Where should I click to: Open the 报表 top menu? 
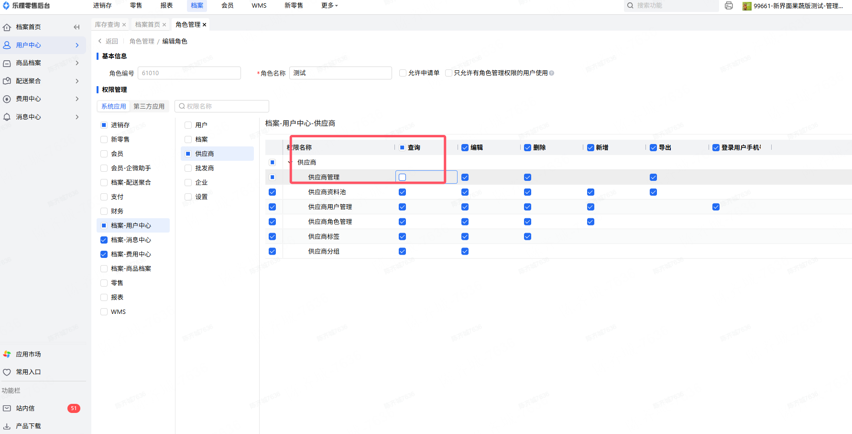[x=166, y=6]
